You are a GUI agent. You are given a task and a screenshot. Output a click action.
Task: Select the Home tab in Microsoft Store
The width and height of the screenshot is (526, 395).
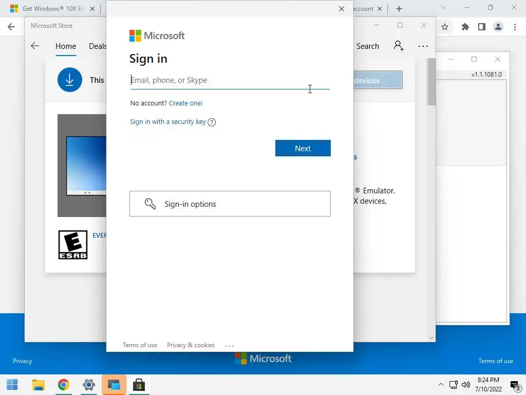(x=66, y=46)
